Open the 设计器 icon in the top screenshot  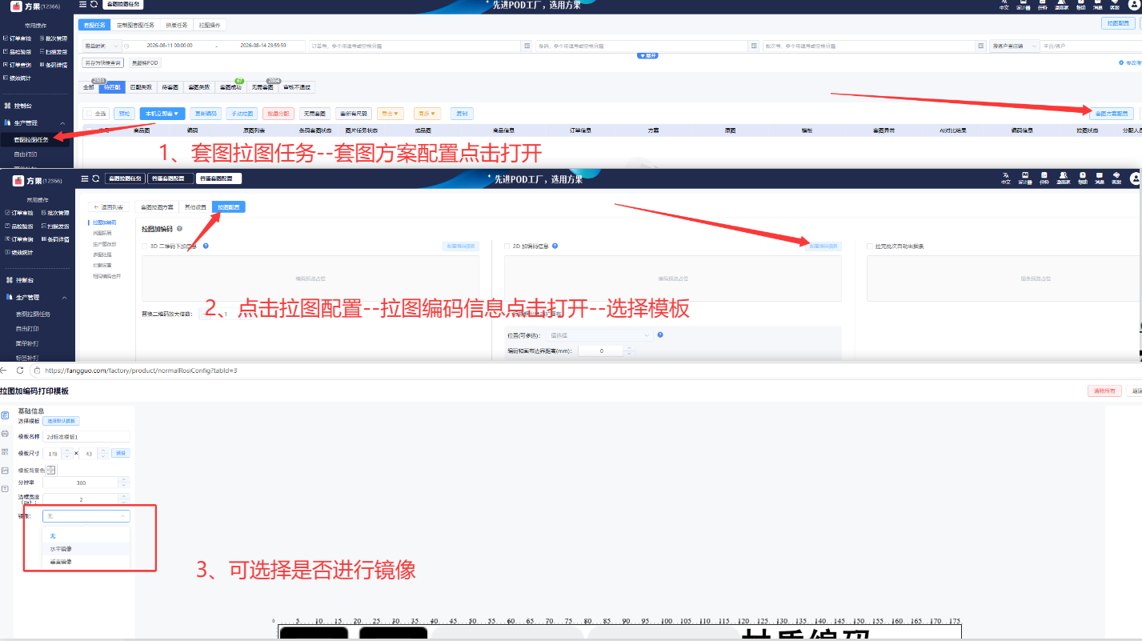point(1024,5)
